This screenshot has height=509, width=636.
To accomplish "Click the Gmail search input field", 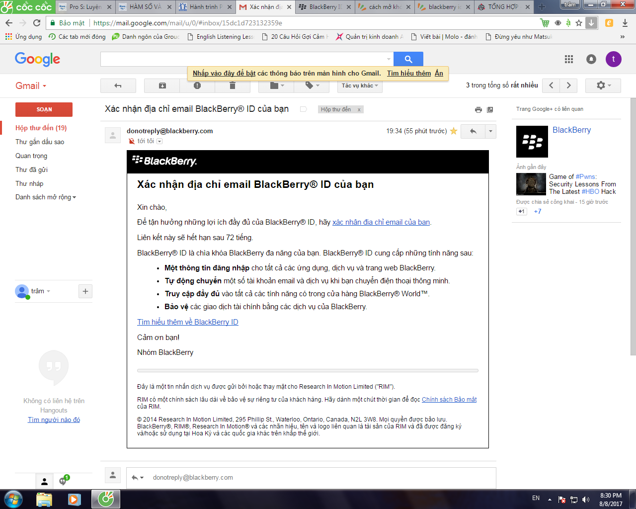I will coord(243,59).
